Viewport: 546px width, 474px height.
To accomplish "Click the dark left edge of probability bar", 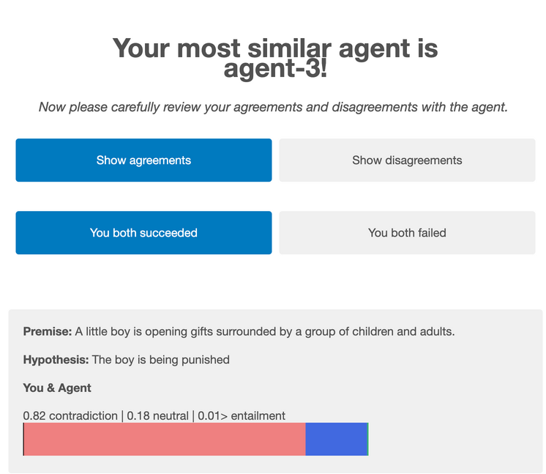I will (24, 439).
